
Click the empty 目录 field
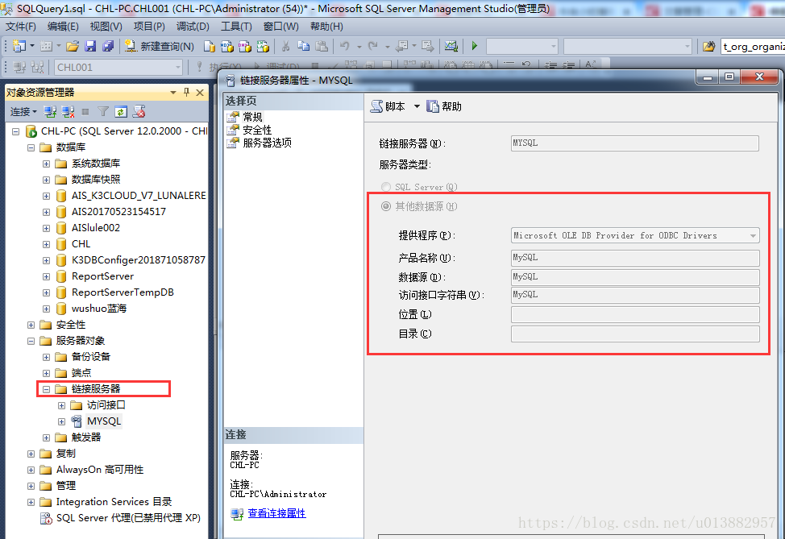click(x=635, y=334)
